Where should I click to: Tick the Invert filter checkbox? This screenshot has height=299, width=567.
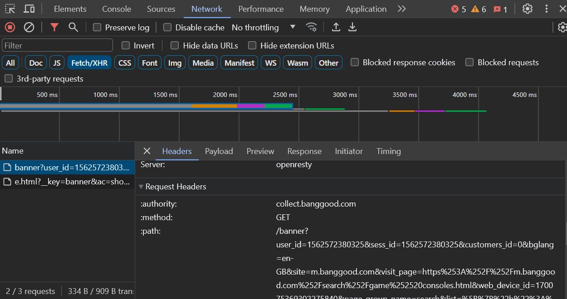point(125,45)
